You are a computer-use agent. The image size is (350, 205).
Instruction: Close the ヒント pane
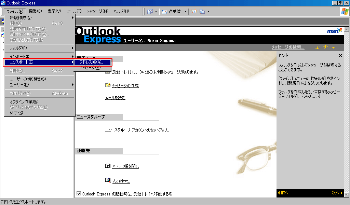click(x=340, y=56)
